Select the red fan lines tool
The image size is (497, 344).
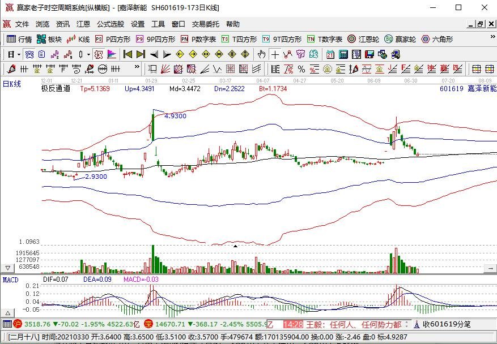point(165,68)
